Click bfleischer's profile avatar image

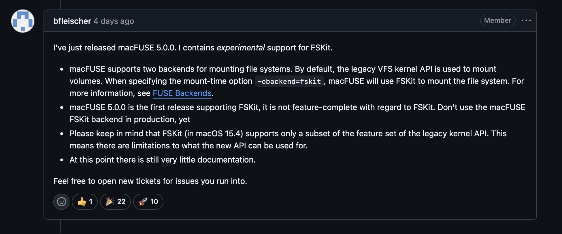click(23, 21)
